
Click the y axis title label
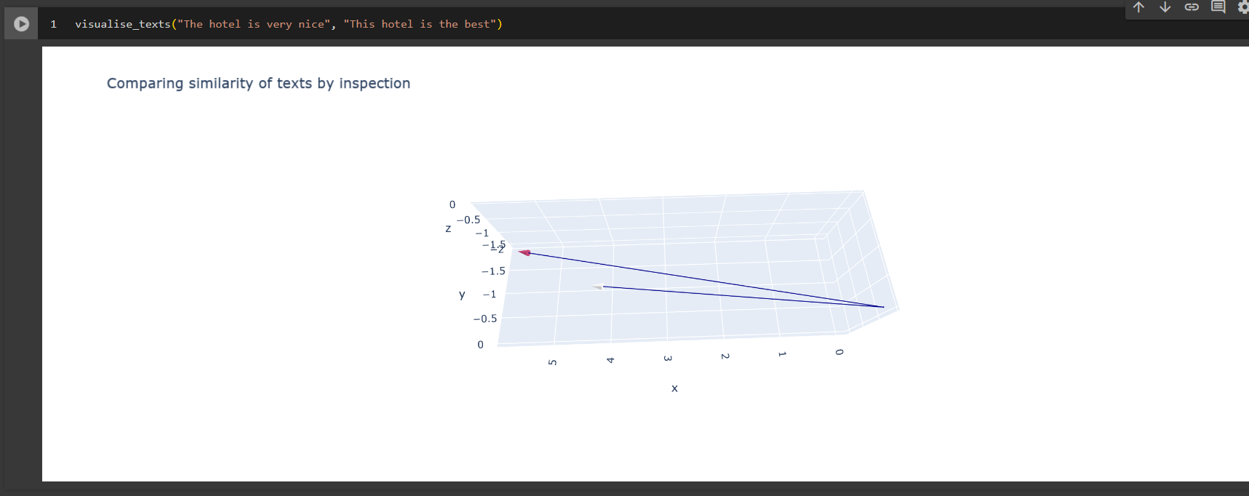point(462,295)
